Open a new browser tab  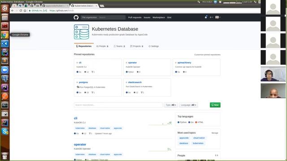(102, 6)
